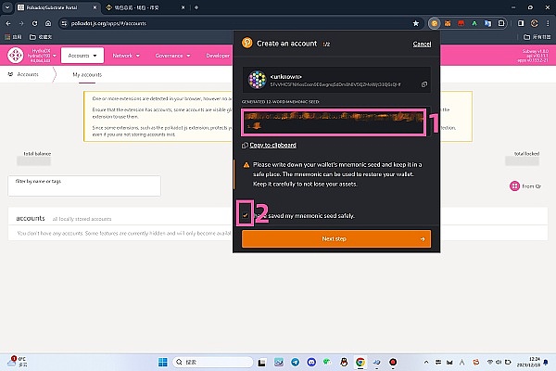Copy the account address via copy icon
The width and height of the screenshot is (556, 371).
[x=424, y=84]
